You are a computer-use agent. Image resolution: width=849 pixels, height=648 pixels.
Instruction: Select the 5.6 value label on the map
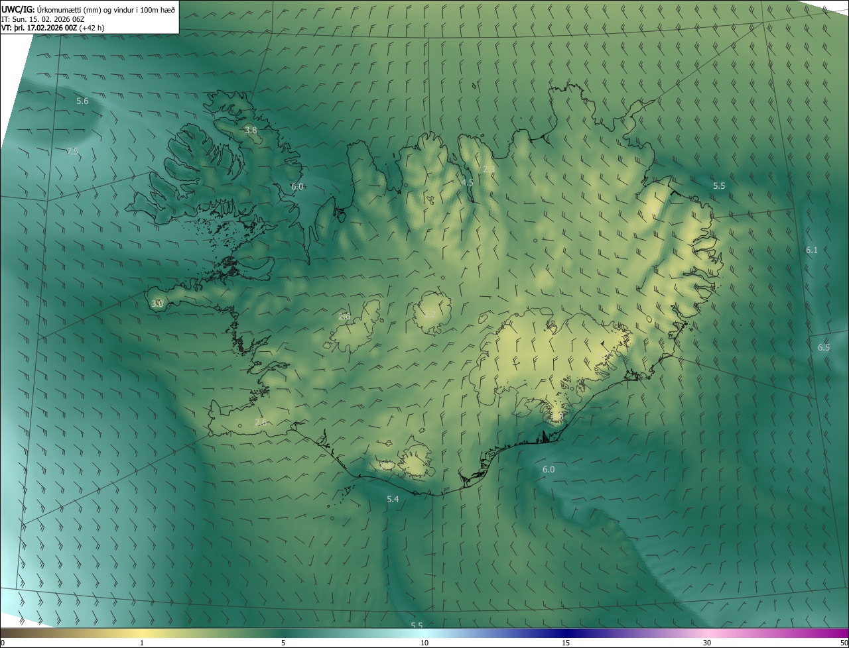click(82, 101)
